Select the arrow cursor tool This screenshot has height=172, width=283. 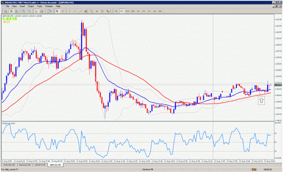tap(57, 11)
